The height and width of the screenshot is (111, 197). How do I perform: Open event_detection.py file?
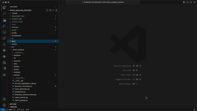coord(33,89)
